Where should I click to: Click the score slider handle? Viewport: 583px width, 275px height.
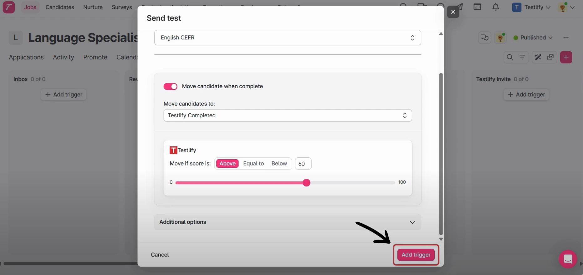(307, 183)
